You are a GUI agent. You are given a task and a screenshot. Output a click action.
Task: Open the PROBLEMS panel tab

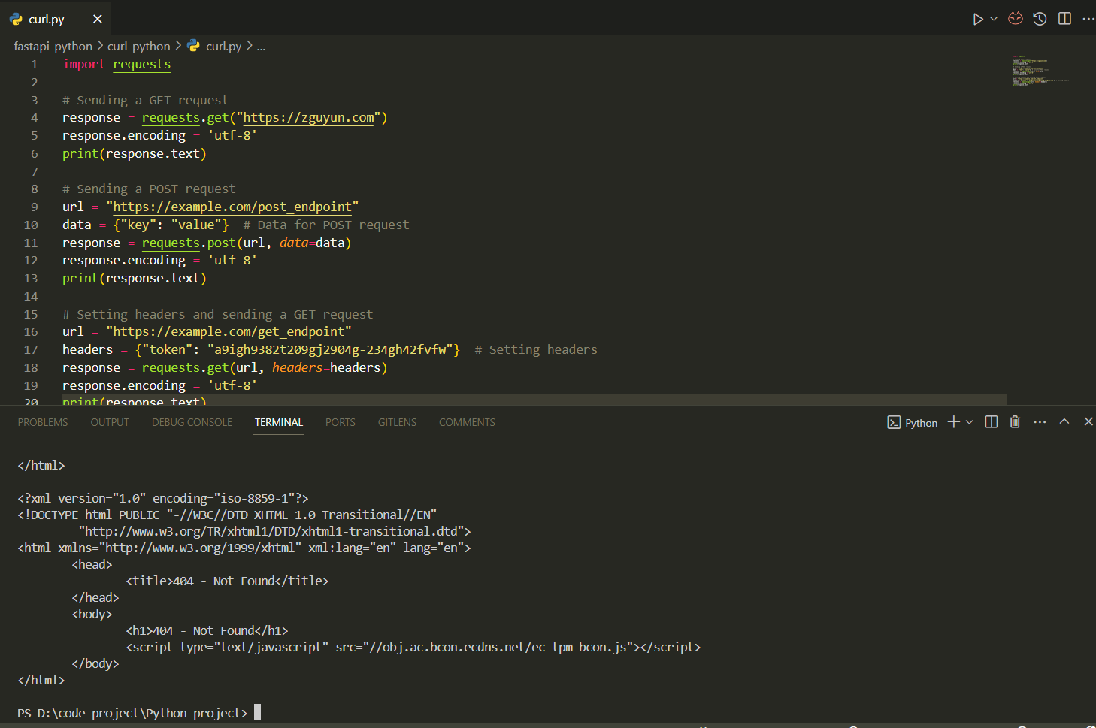[43, 422]
